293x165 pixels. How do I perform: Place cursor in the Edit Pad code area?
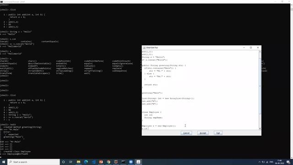click(200, 90)
